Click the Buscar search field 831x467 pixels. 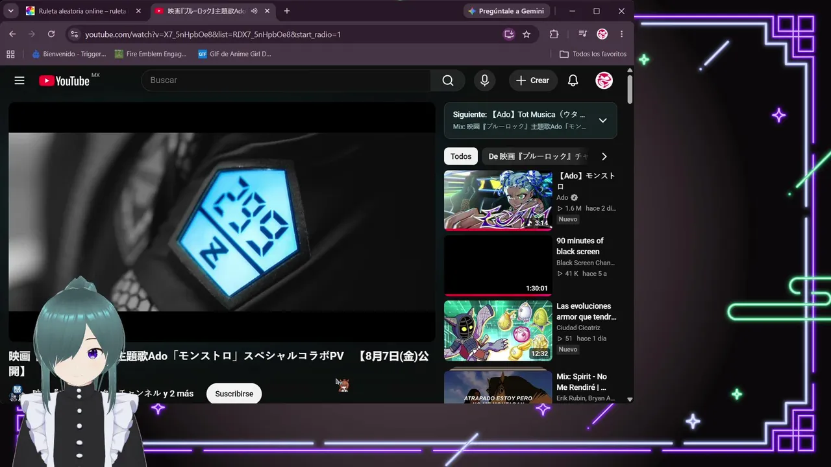click(286, 80)
